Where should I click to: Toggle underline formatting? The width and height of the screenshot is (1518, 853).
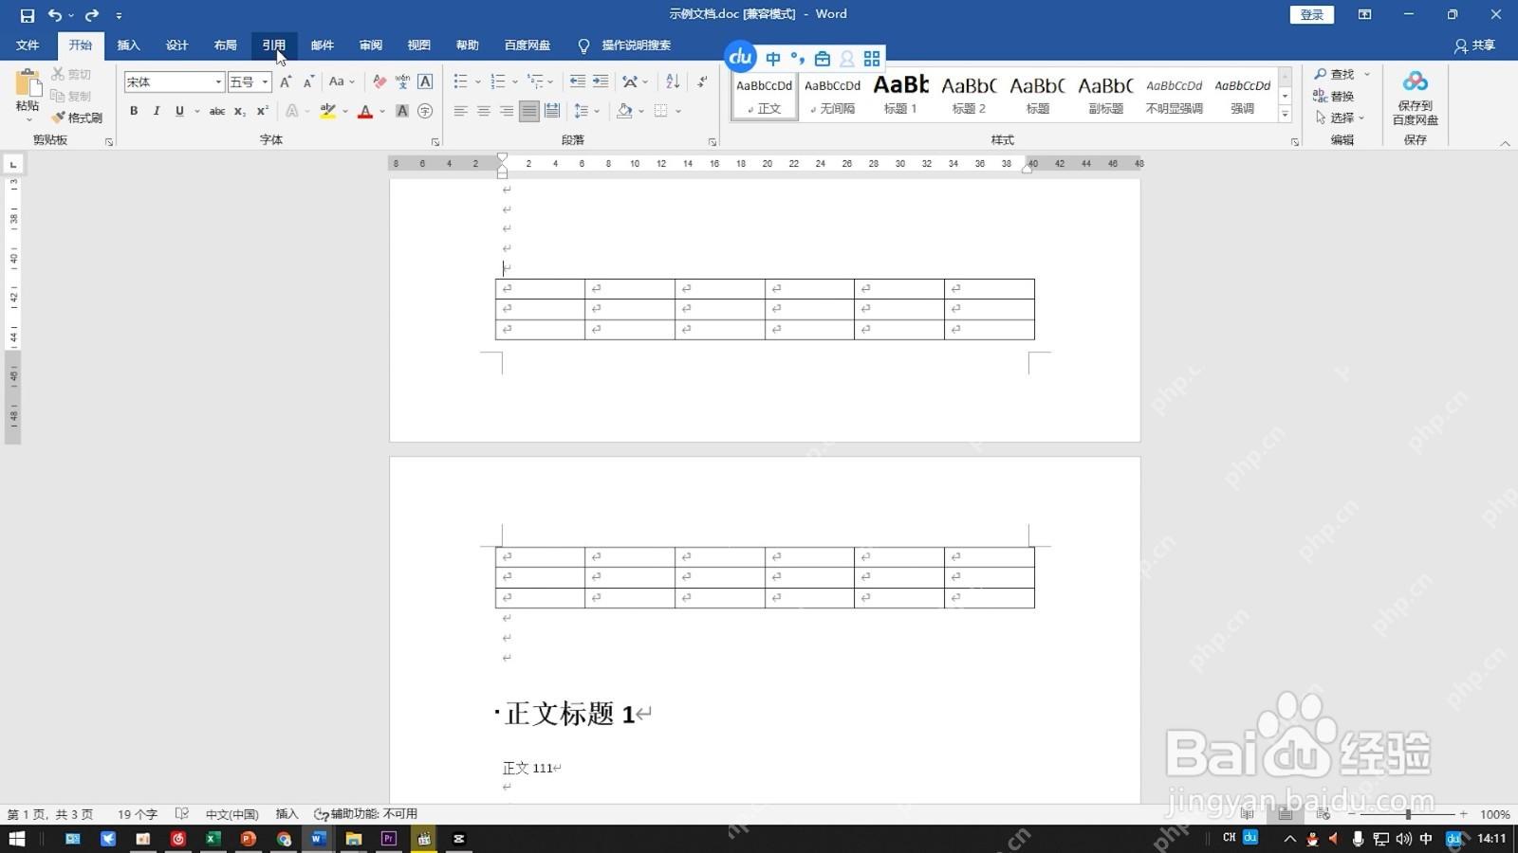pyautogui.click(x=179, y=111)
